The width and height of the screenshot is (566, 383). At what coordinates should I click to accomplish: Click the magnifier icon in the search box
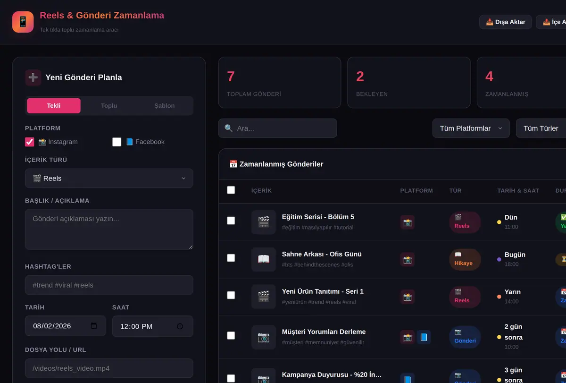229,128
